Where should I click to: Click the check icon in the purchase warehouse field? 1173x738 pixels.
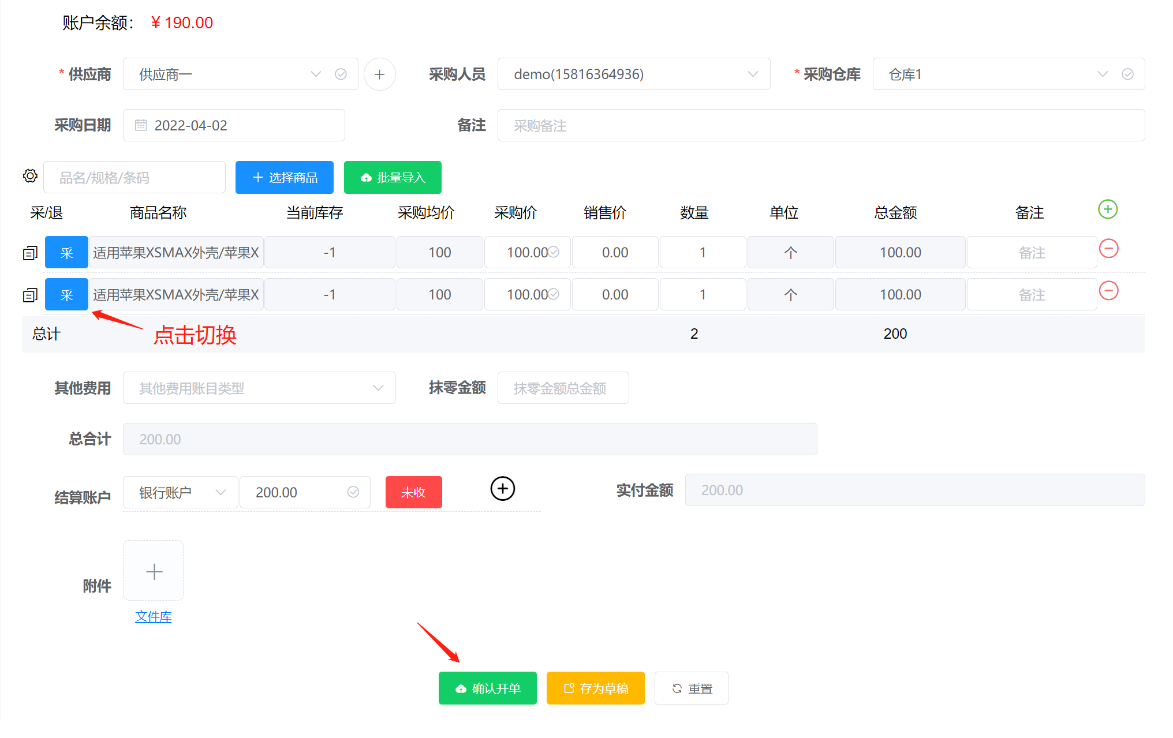click(1127, 74)
